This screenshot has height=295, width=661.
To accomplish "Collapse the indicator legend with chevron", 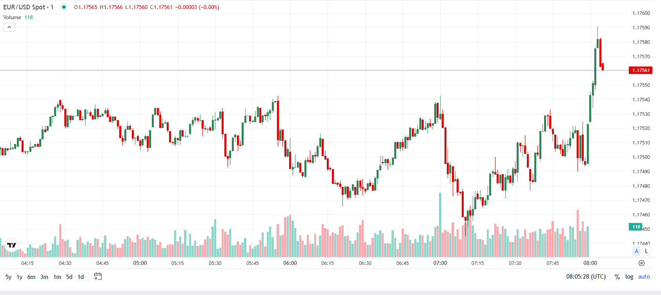I will tap(9, 27).
